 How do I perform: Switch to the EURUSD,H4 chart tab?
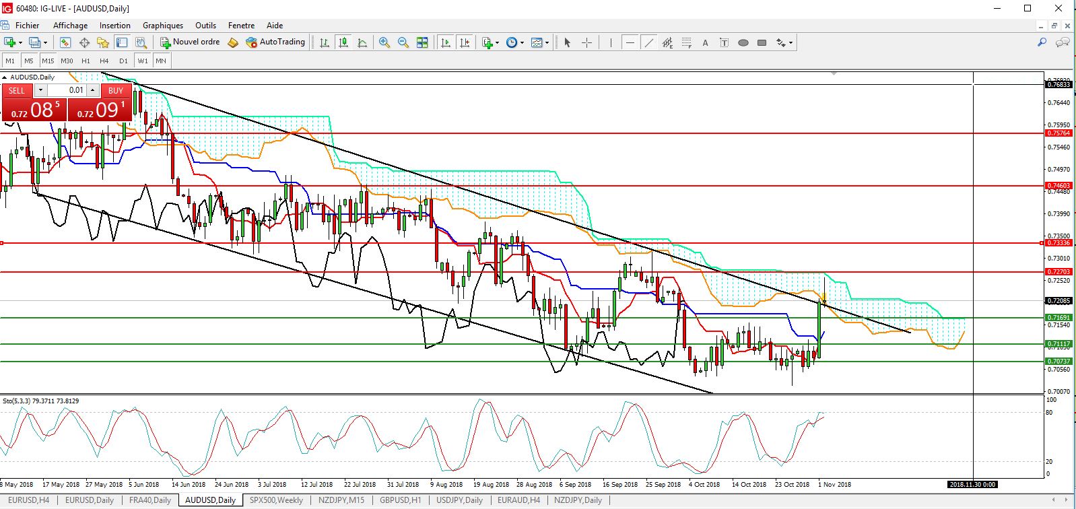pos(28,500)
